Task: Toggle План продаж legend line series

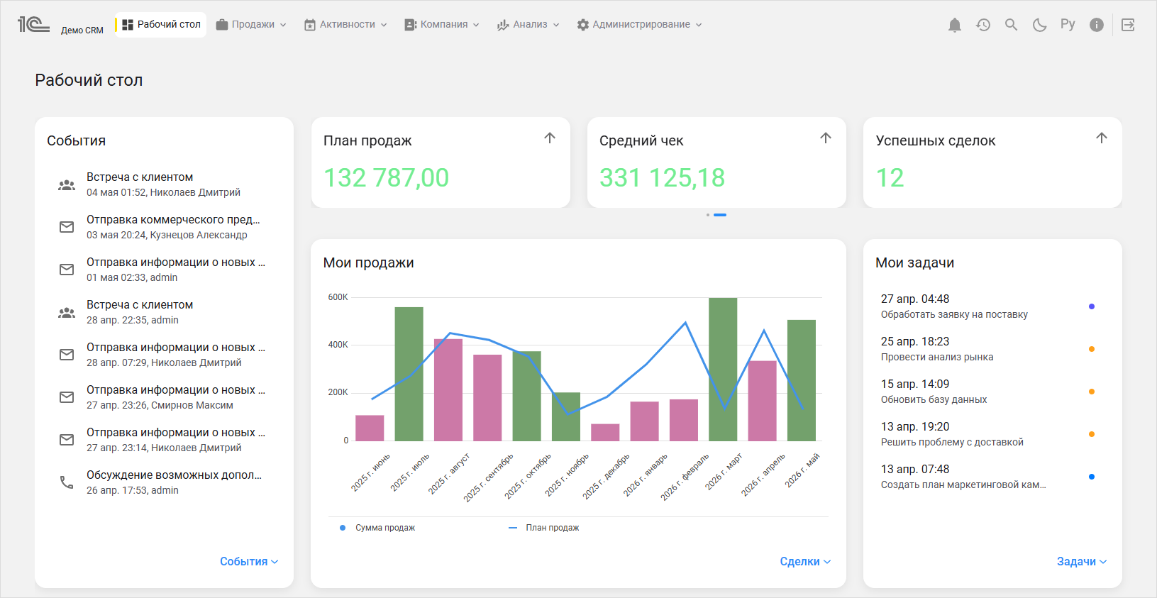Action: 544,528
